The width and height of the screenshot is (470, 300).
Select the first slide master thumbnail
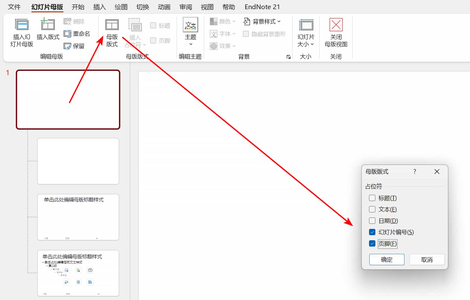(x=68, y=100)
